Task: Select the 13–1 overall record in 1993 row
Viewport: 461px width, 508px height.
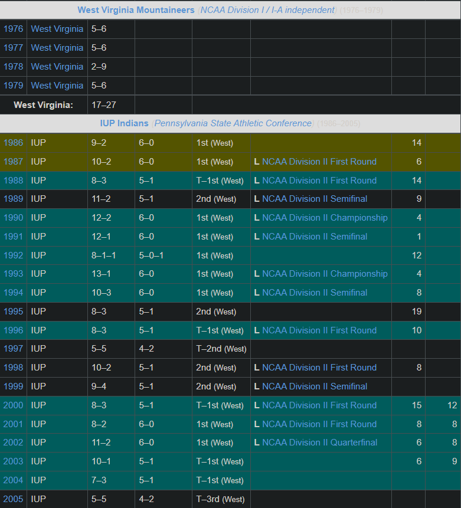Action: pos(101,274)
